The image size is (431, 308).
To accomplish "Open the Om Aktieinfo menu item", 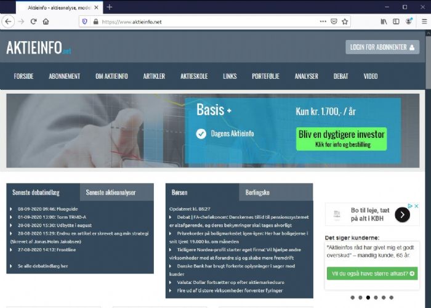I will click(111, 76).
